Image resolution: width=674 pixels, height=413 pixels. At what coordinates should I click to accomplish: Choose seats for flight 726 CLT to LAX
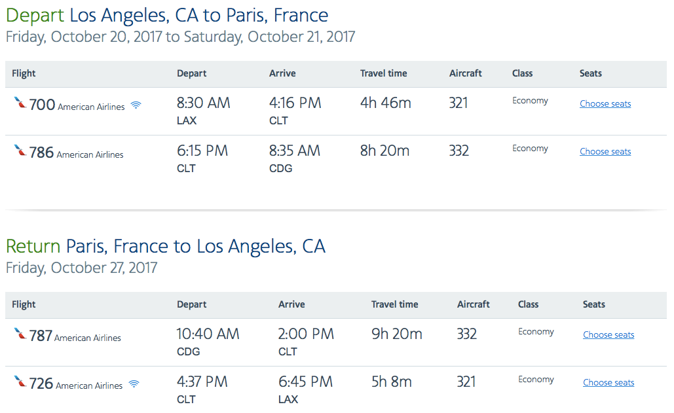coord(608,382)
